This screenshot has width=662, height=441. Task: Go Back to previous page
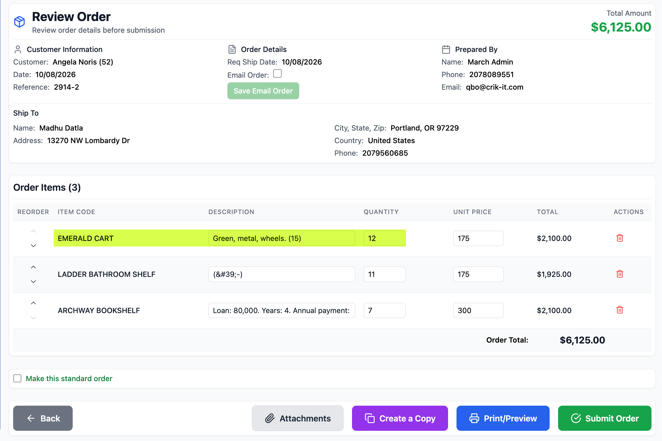click(43, 418)
